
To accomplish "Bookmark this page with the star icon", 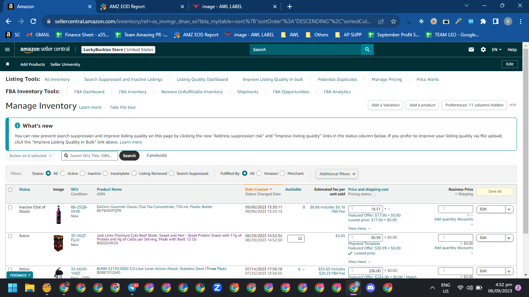I will 393,21.
